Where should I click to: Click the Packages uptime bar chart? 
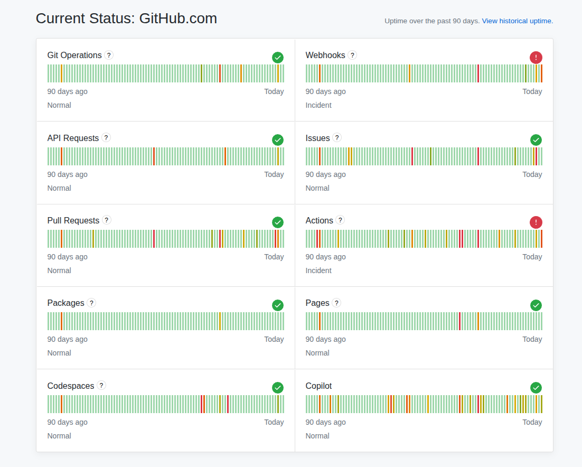click(165, 322)
